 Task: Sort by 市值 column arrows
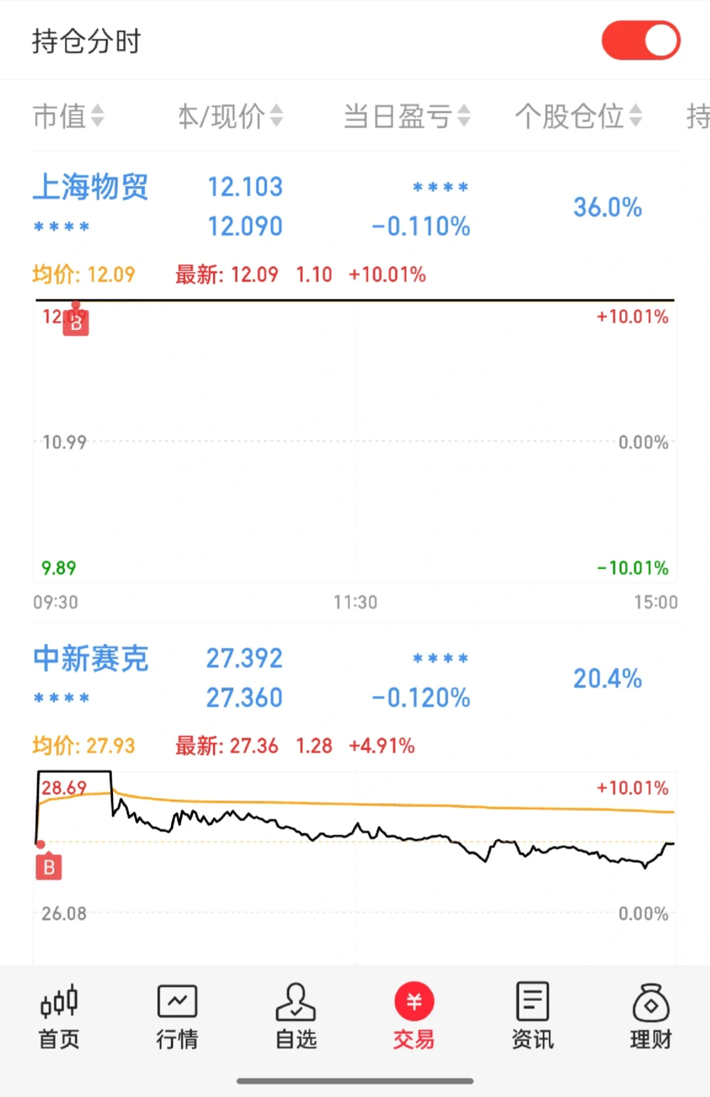(97, 116)
